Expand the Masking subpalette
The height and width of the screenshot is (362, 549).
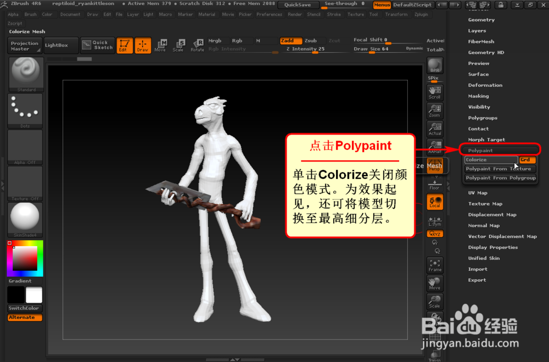click(x=478, y=96)
